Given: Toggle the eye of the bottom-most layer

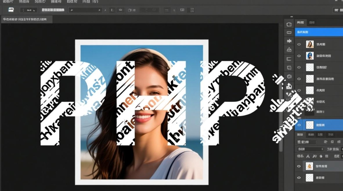Looking at the screenshot, I should tap(299, 178).
